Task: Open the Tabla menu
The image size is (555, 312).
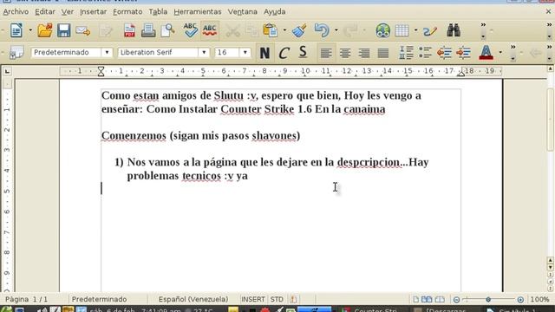Action: point(158,11)
